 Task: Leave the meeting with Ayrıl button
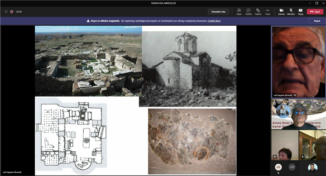click(315, 12)
